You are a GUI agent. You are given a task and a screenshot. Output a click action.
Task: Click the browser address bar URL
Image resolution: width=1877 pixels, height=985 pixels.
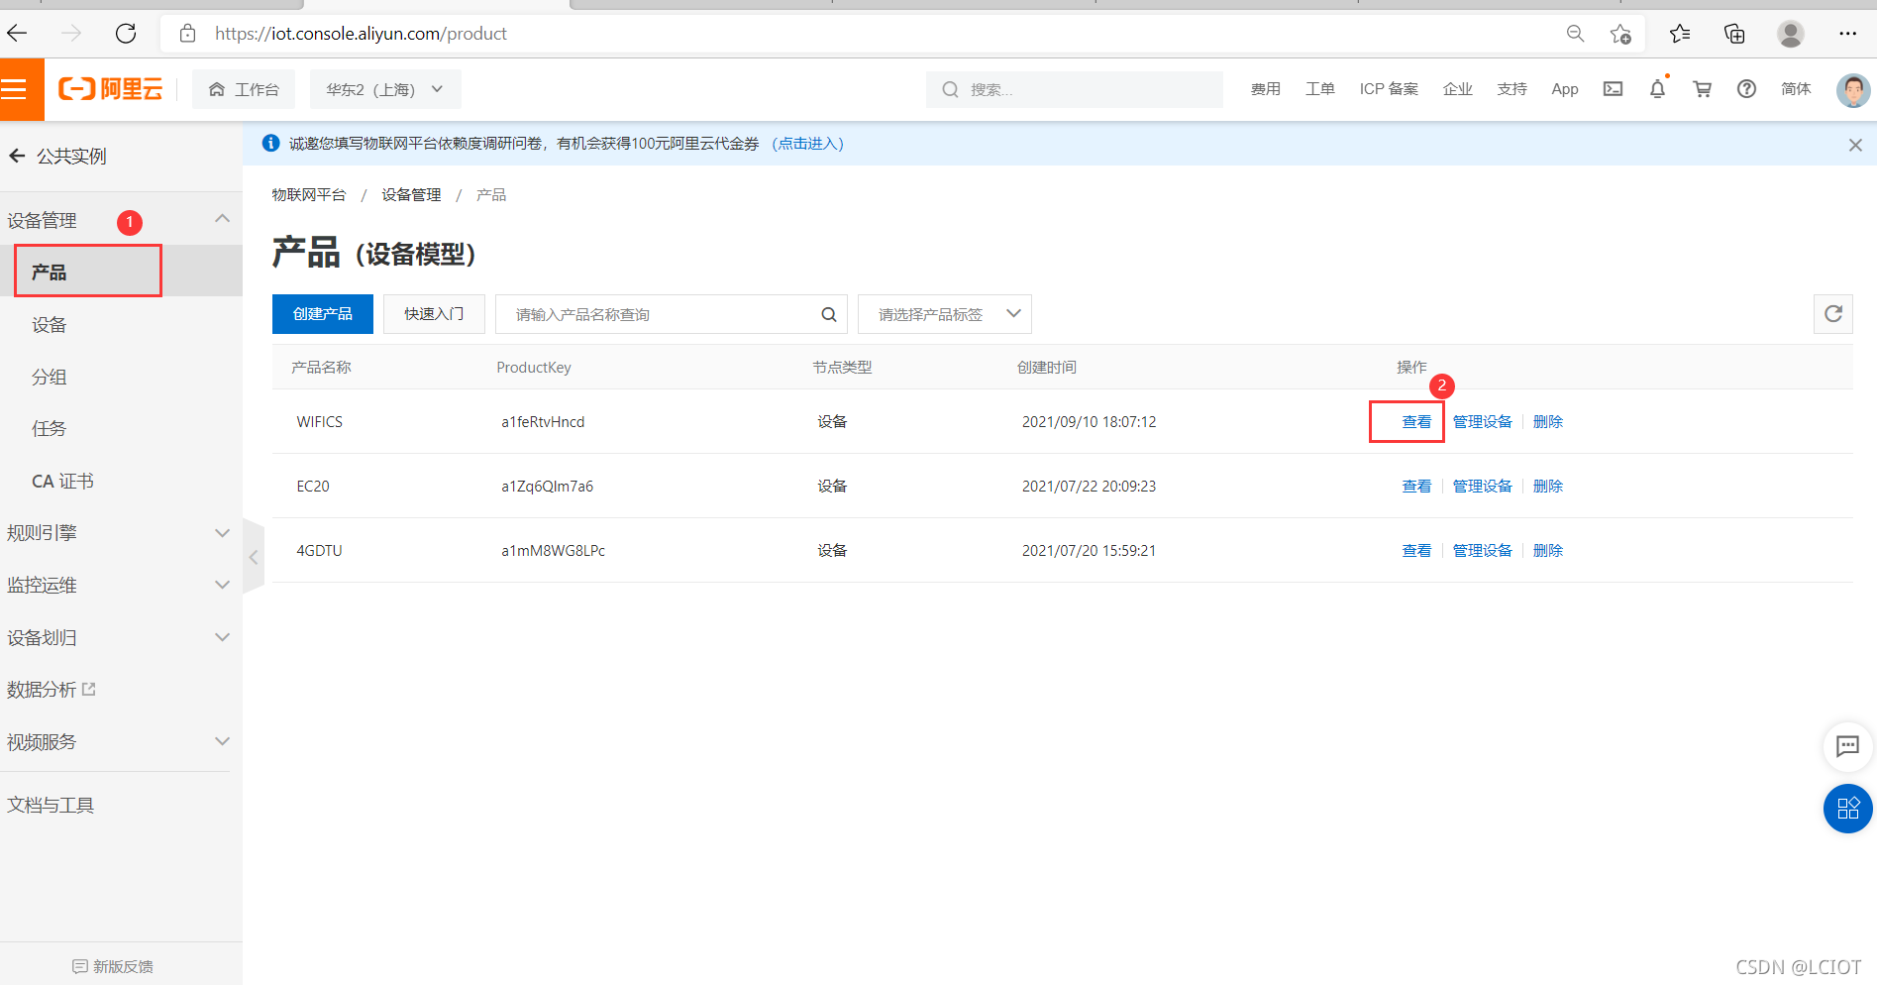362,34
